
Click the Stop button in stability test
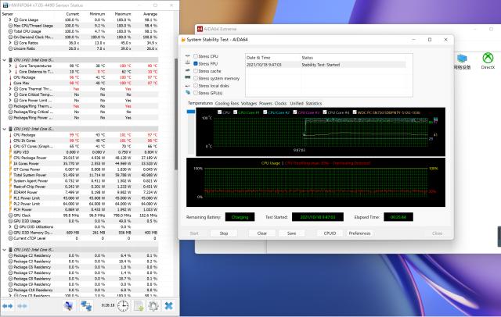pos(224,233)
